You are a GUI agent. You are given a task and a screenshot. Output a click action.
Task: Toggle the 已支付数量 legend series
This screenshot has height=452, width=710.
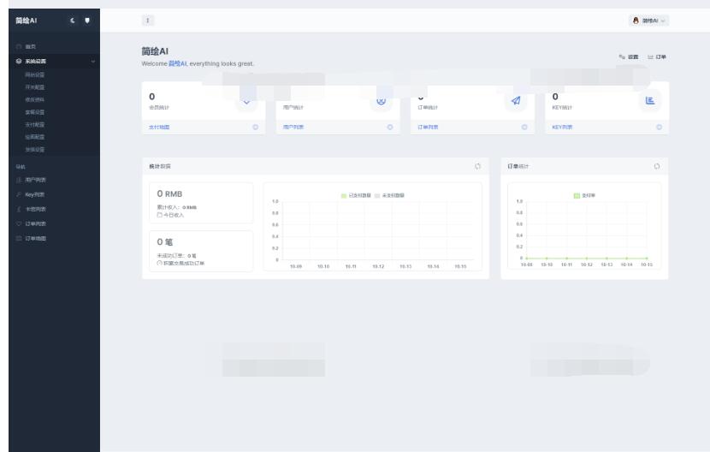(356, 195)
